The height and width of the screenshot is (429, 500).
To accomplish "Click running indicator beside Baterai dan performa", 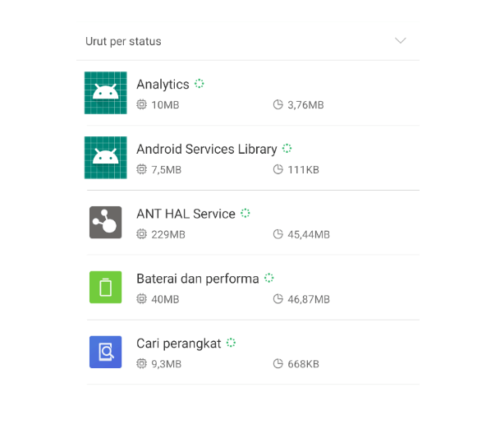I will (268, 278).
